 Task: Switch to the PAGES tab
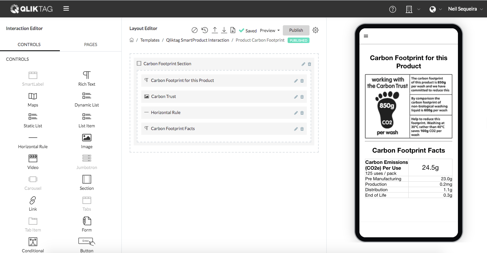91,44
